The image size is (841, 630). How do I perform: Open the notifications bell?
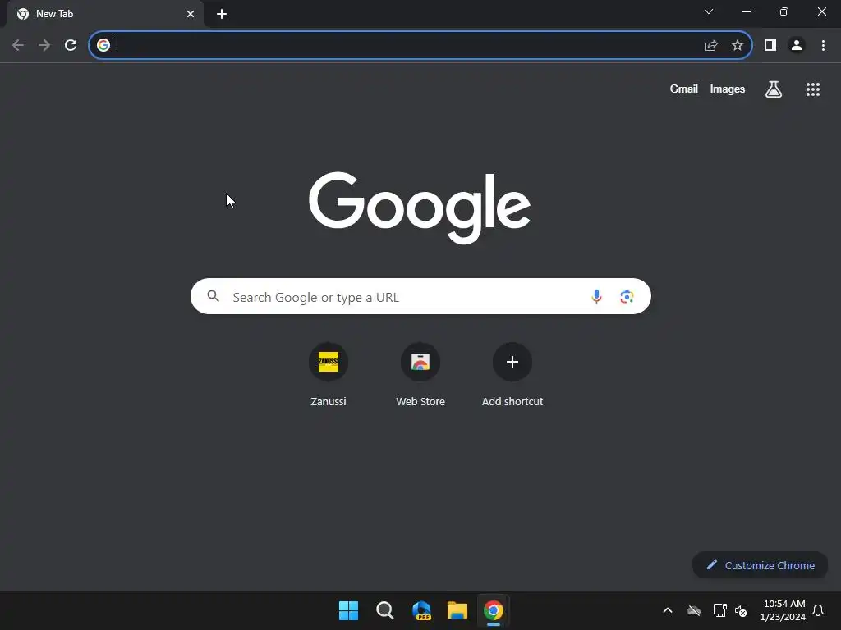819,610
